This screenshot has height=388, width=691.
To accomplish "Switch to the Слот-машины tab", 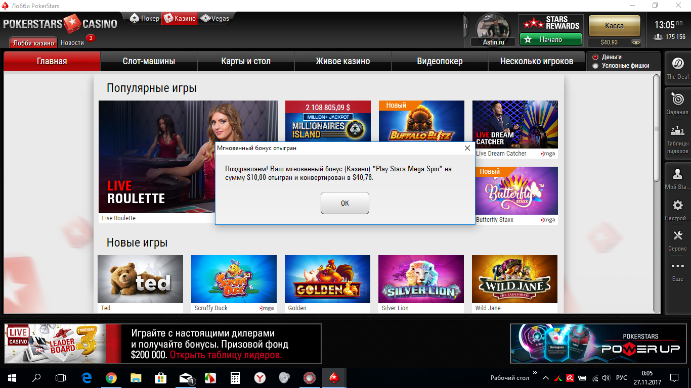I will point(149,61).
